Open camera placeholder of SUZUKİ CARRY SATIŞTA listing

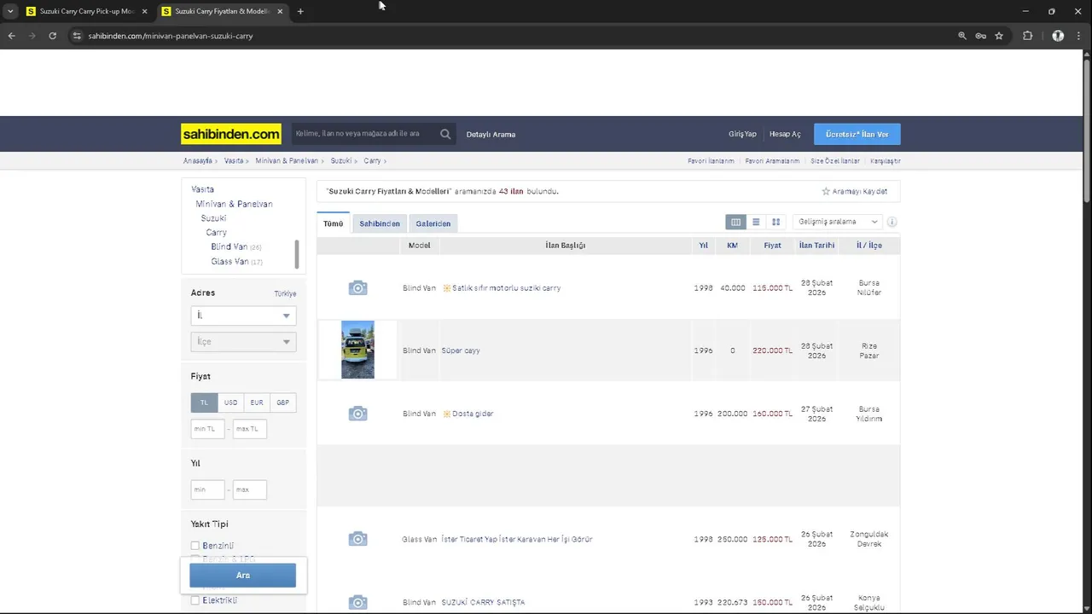(x=358, y=602)
